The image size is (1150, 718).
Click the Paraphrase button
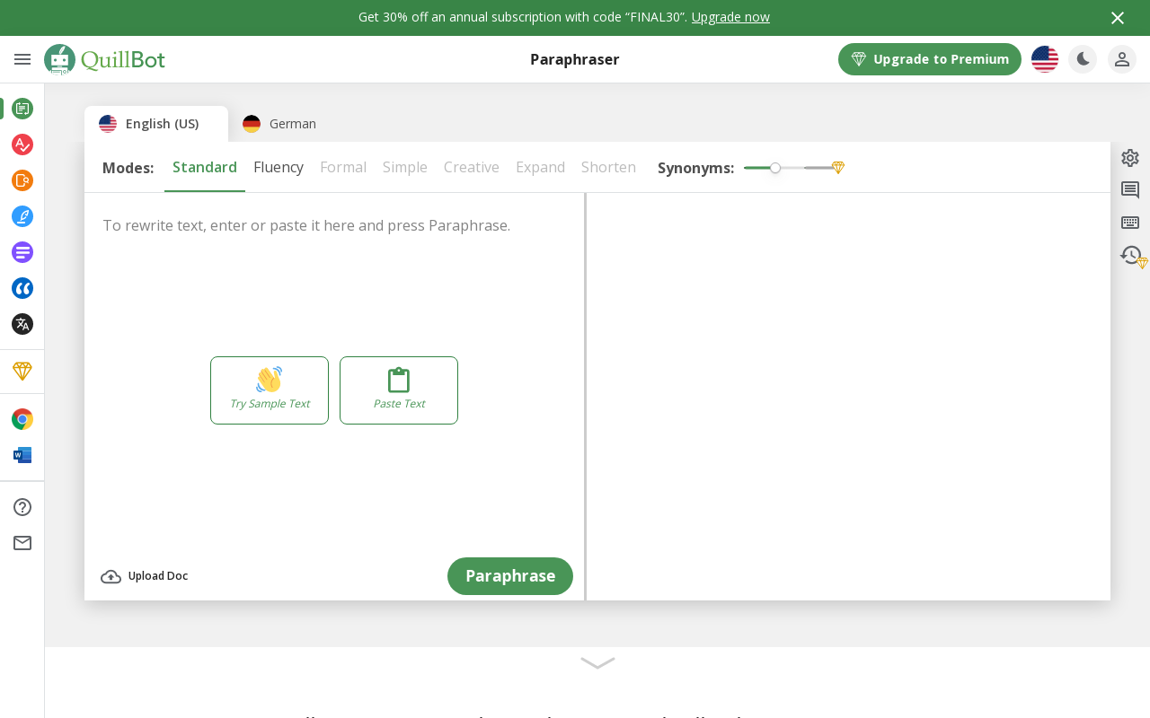[x=510, y=576]
